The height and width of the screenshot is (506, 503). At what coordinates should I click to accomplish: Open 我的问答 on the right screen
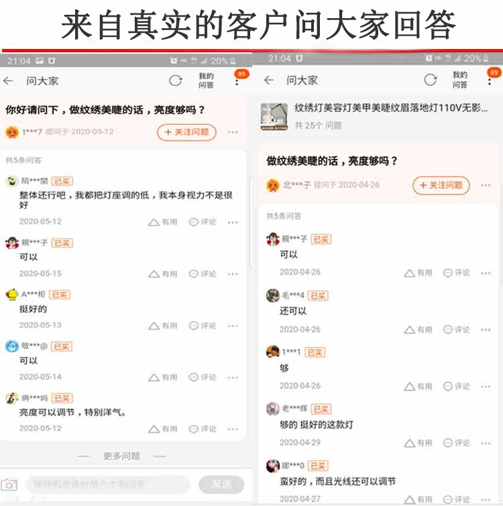point(459,80)
